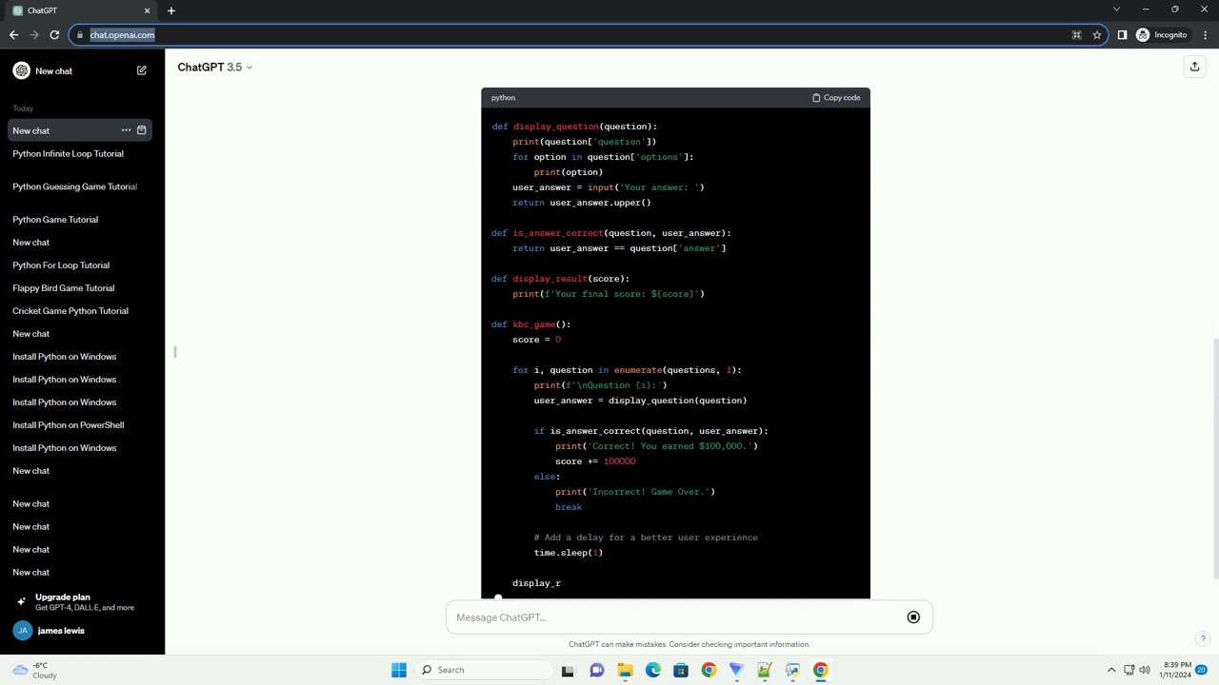Select the ChatGPT browser tab

tap(81, 10)
